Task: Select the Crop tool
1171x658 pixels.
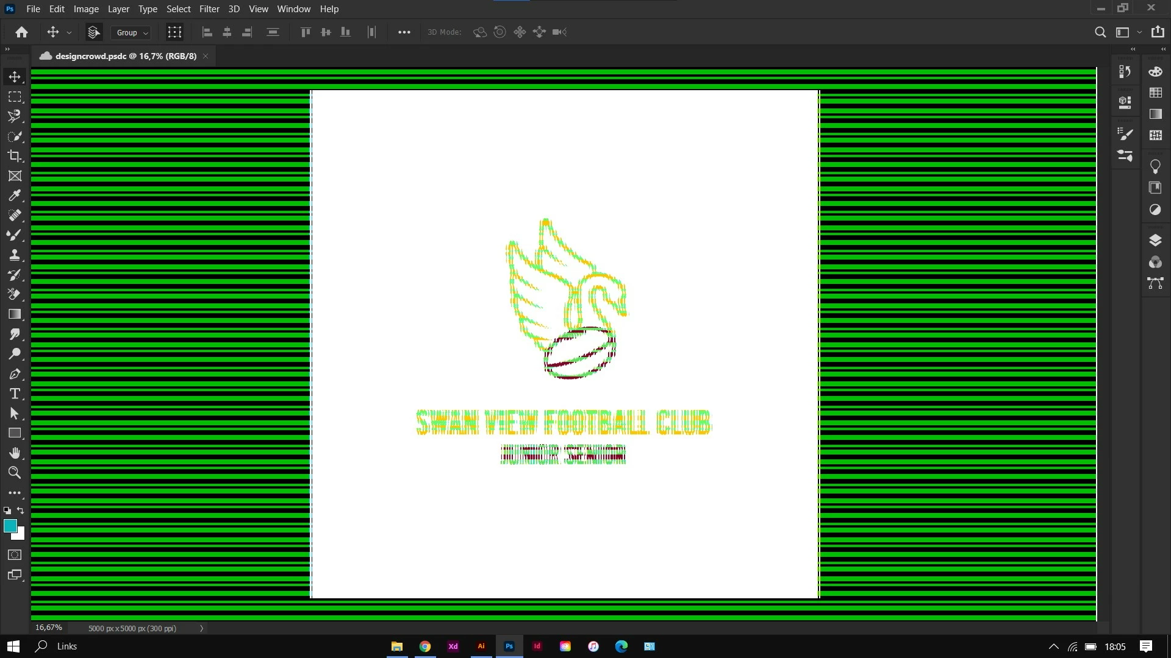Action: click(x=15, y=156)
